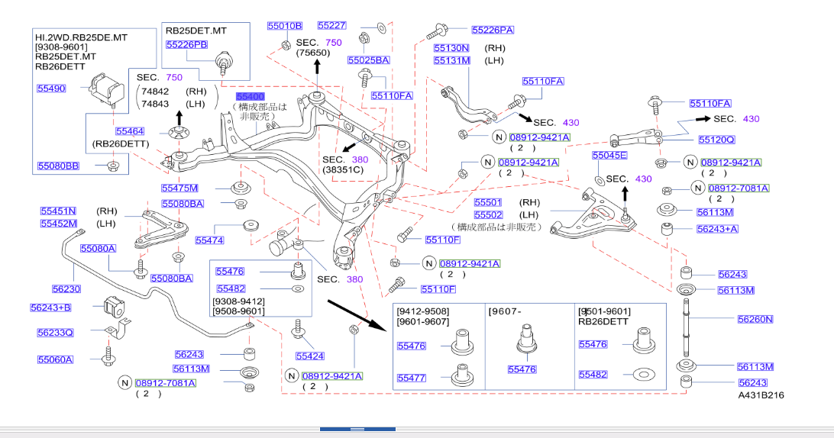Open part 55490 mount link
834x438 pixels.
coord(52,89)
